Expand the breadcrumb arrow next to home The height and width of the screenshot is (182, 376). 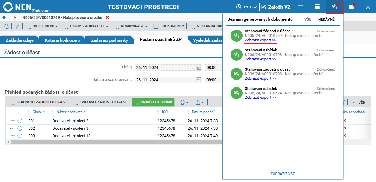coord(15,18)
